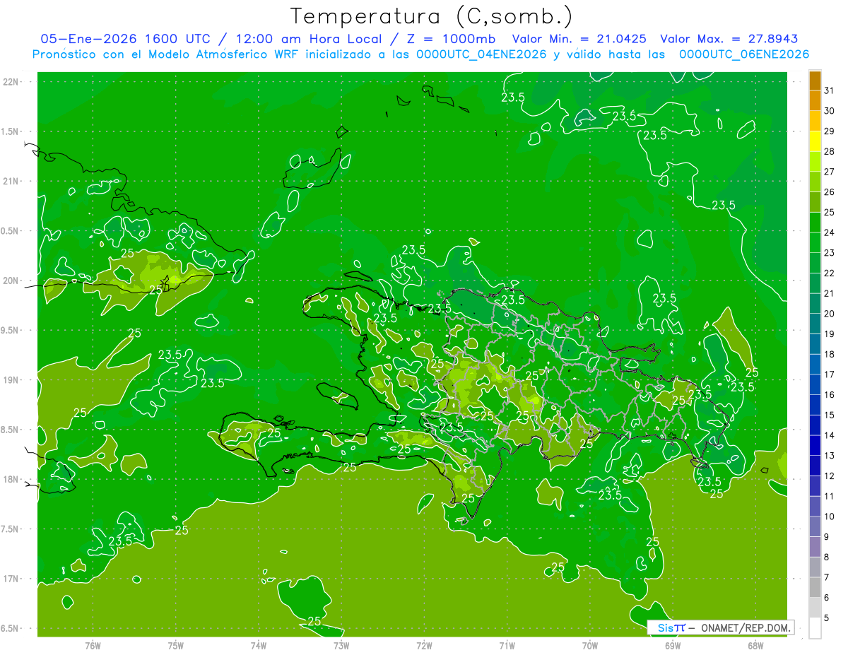
Task: Click the legend value '5'
Action: (827, 618)
